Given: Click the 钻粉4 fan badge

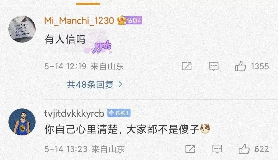Looking at the screenshot, I should point(134,20).
